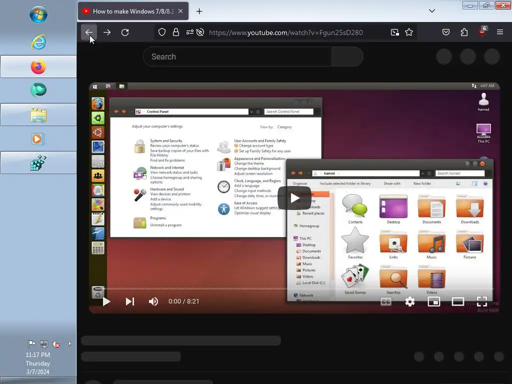
Task: Go forward one page in Firefox
Action: coord(107,32)
